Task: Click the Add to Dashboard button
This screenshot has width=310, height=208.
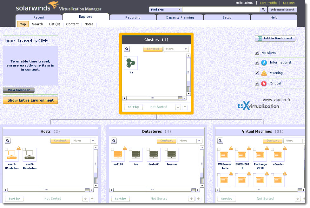Action: (x=275, y=38)
